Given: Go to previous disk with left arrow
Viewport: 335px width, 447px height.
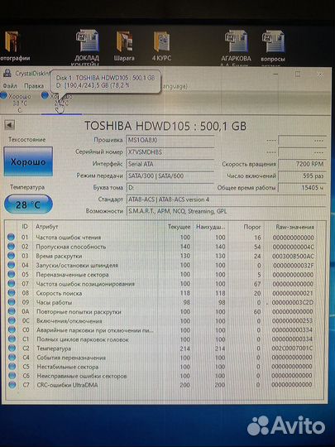Looking at the screenshot, I should point(9,125).
